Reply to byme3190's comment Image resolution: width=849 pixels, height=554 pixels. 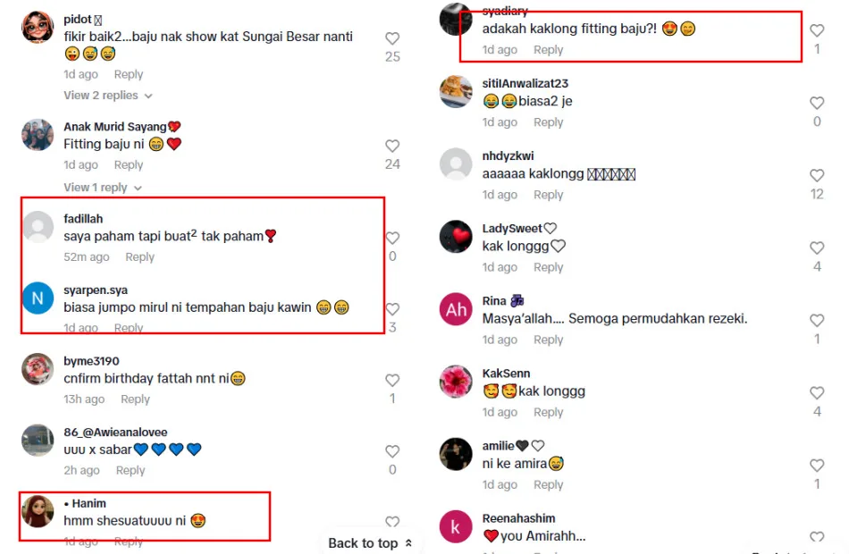(x=135, y=399)
